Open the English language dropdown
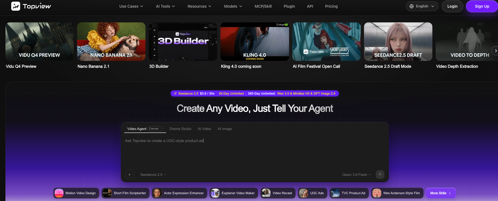498x201 pixels. point(422,6)
